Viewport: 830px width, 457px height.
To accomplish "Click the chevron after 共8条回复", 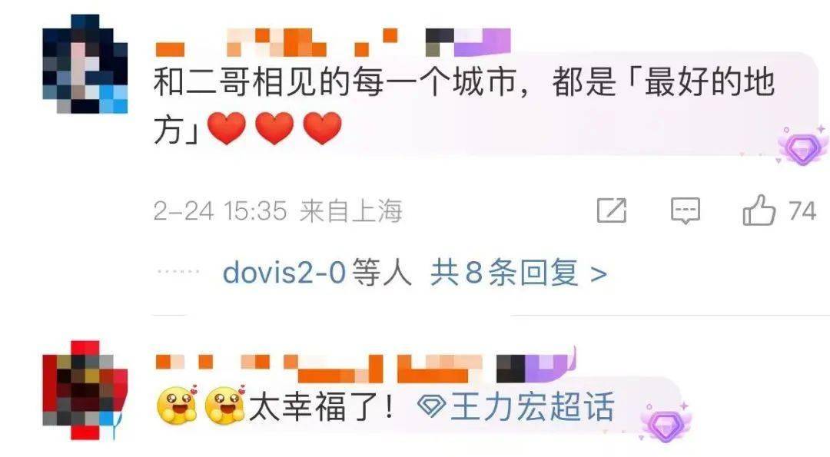I will coord(599,274).
